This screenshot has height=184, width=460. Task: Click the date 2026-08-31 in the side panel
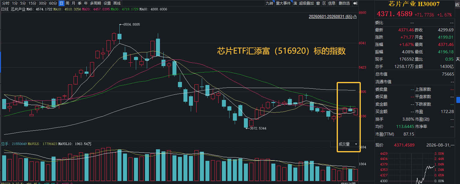(438, 145)
